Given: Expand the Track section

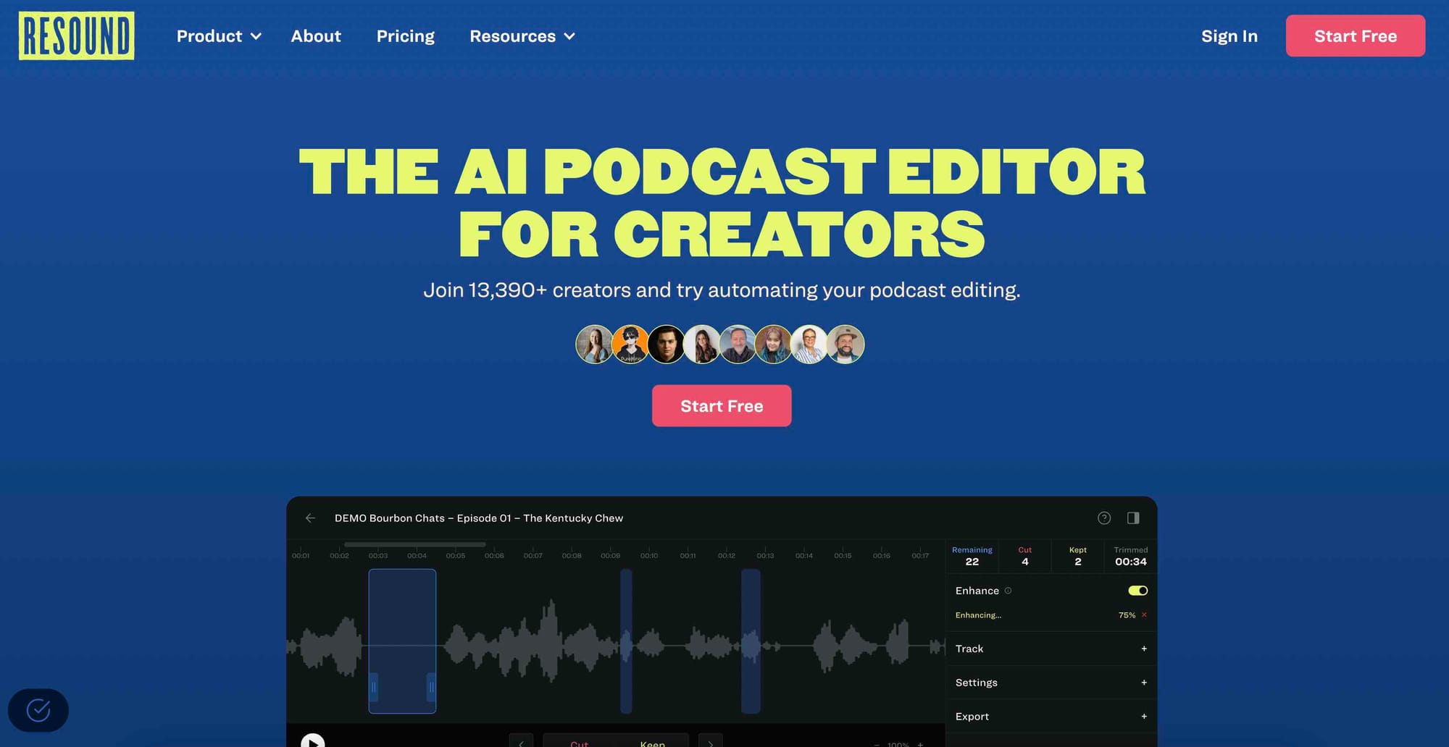Looking at the screenshot, I should 1143,648.
